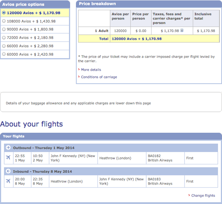
Task: Click the inbound John F Kennedy destination cell
Action: [122, 181]
